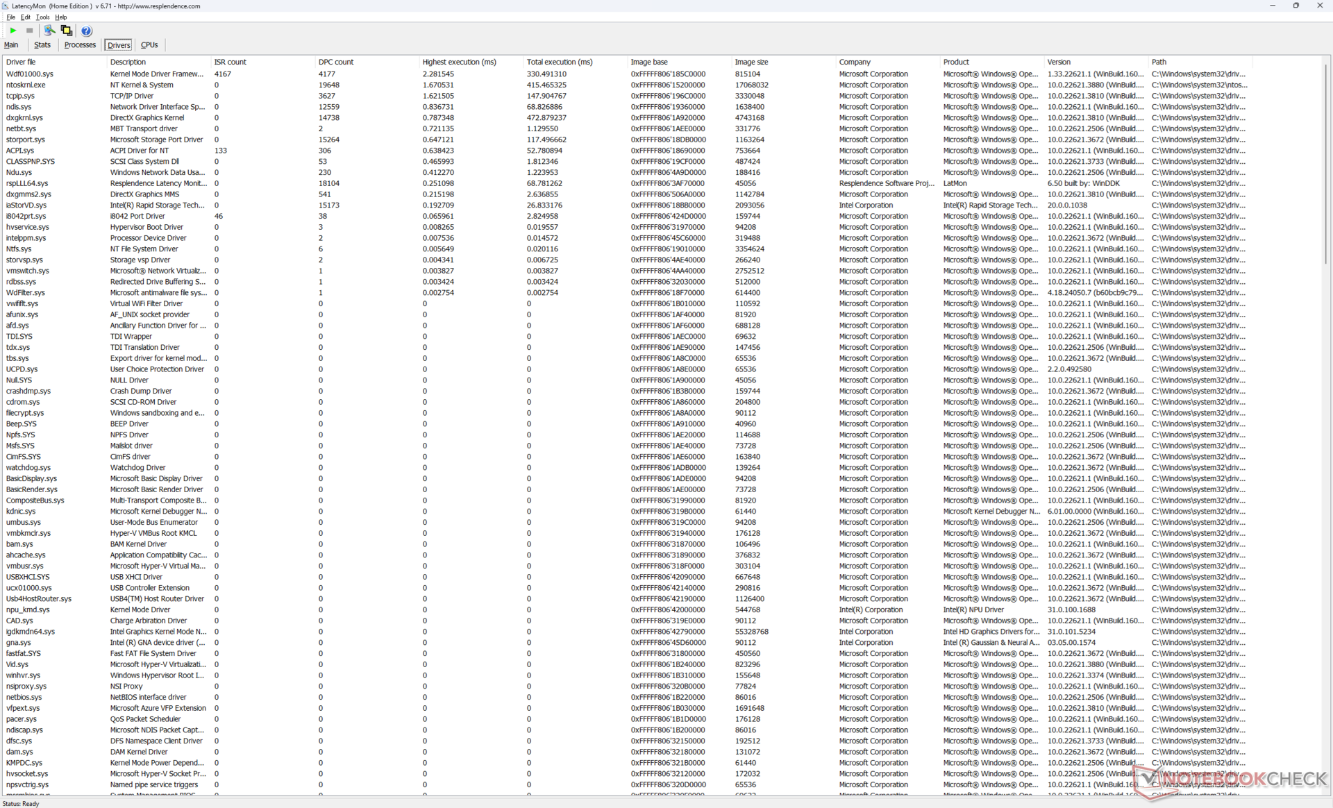Select the rspLLL64.sys driver entry
Image resolution: width=1333 pixels, height=808 pixels.
tap(27, 183)
